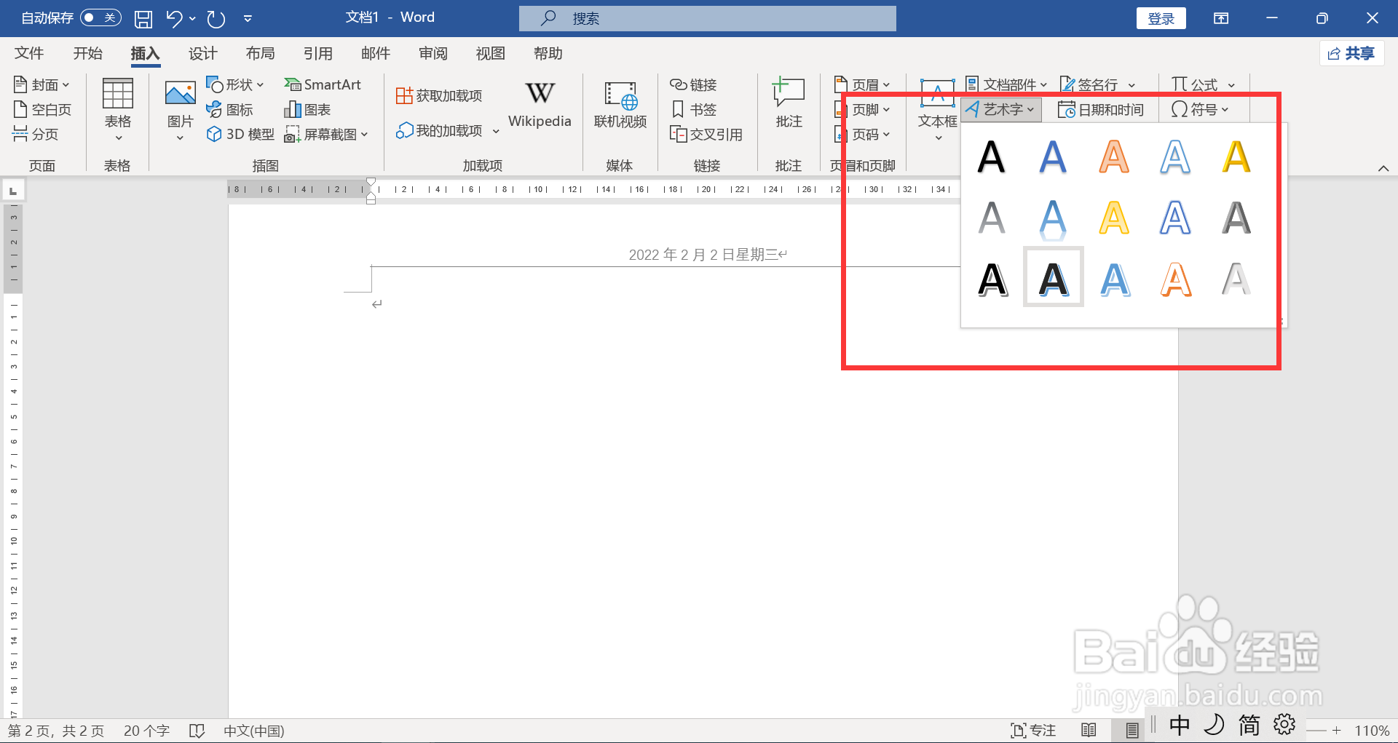1398x743 pixels.
Task: Insert a SmartArt graphic
Action: click(x=323, y=84)
